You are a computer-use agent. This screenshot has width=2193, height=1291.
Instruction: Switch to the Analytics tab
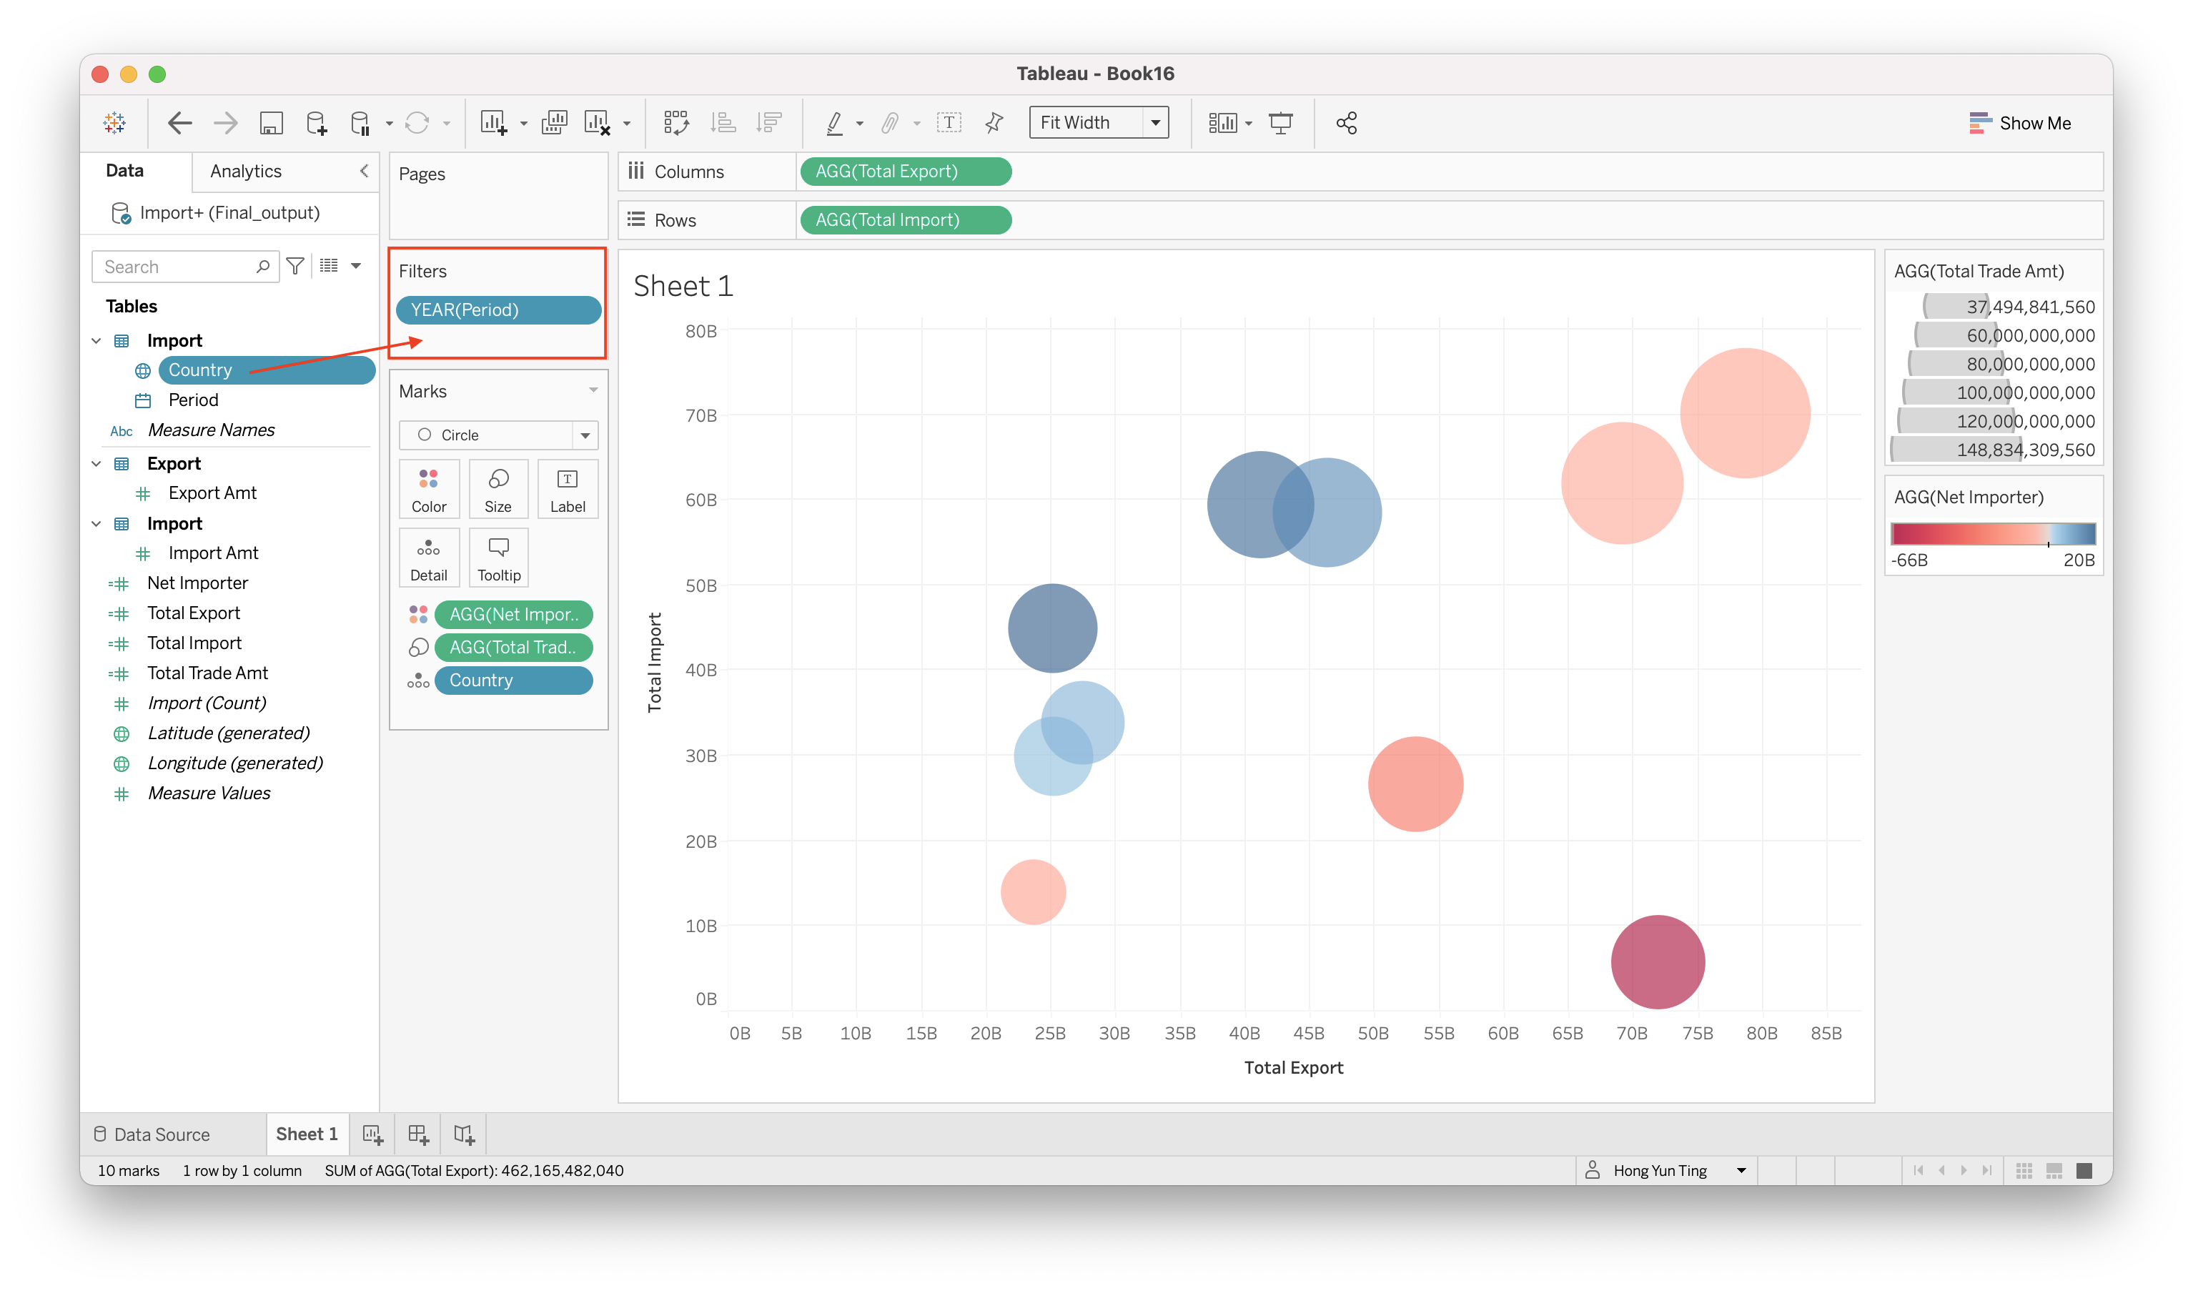tap(245, 172)
